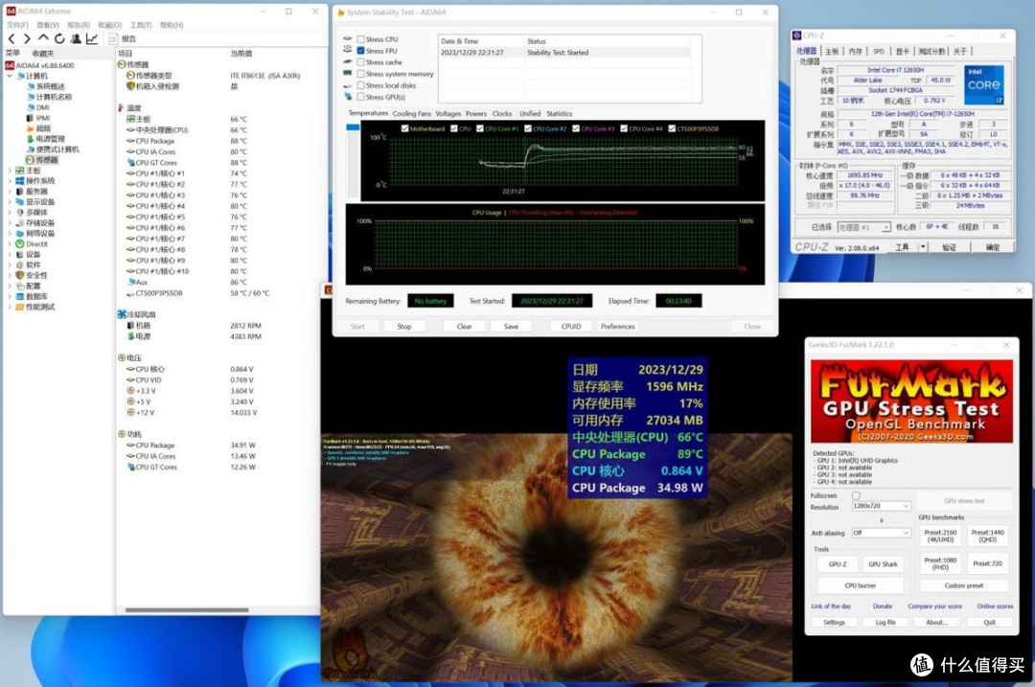
Task: Click the AIDA64 refresh toolbar icon
Action: tap(59, 39)
